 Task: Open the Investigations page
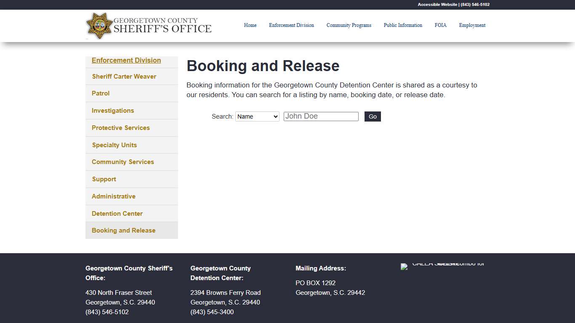point(112,110)
